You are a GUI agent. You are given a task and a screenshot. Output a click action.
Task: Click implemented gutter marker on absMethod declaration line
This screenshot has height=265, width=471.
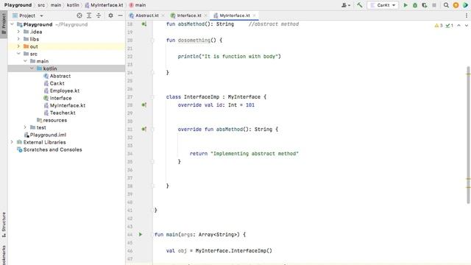tap(144, 24)
